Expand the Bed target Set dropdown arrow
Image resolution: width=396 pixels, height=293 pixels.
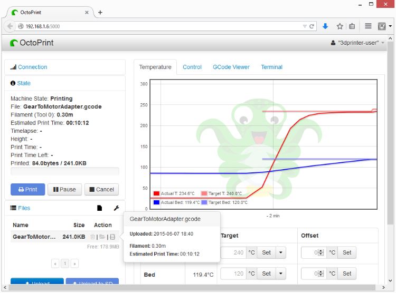(281, 274)
